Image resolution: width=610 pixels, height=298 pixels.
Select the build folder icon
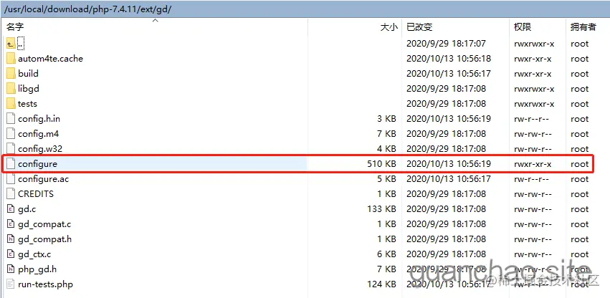[x=11, y=74]
